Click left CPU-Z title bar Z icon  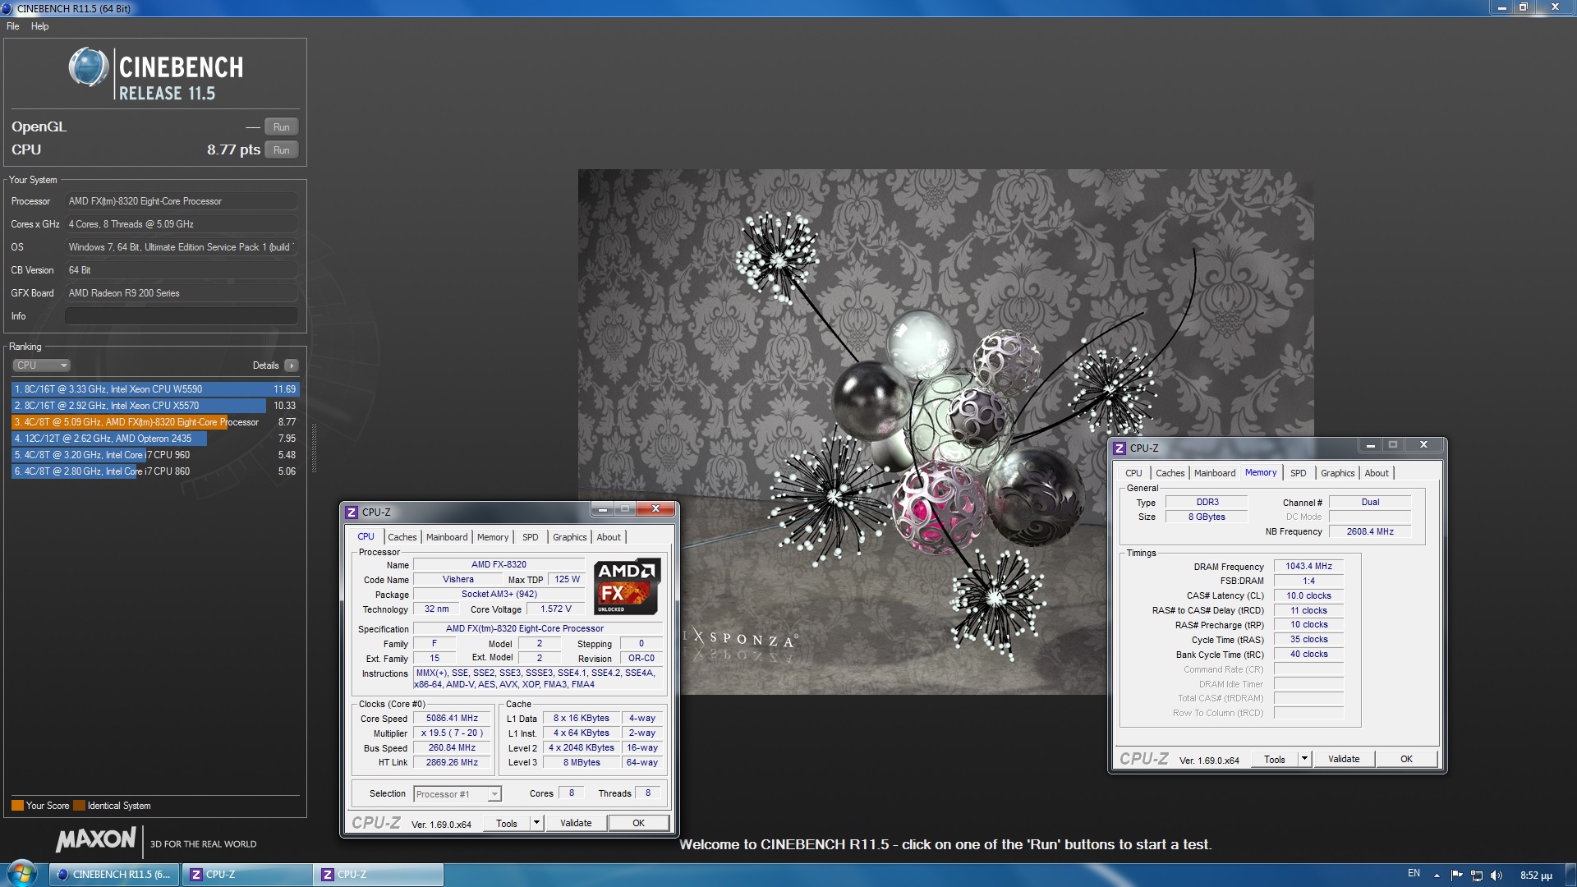coord(352,512)
